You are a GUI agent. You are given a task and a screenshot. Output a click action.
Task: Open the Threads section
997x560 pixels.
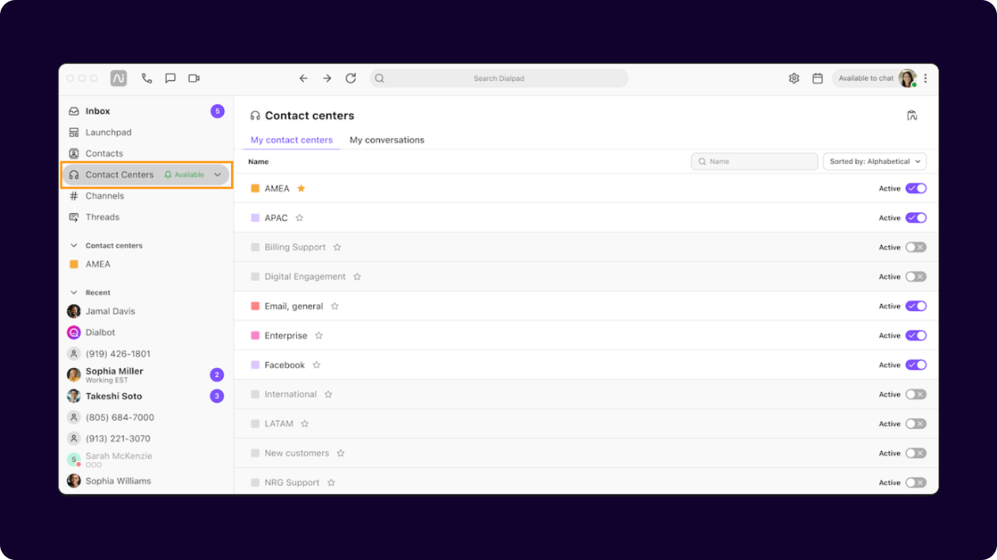tap(102, 217)
